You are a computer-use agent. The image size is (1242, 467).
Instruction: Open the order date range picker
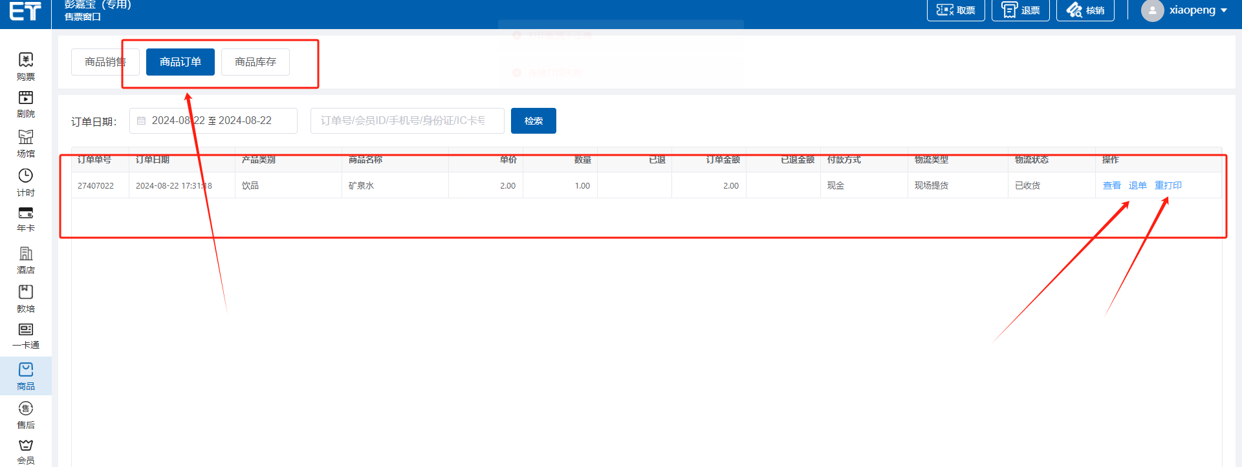(x=213, y=121)
